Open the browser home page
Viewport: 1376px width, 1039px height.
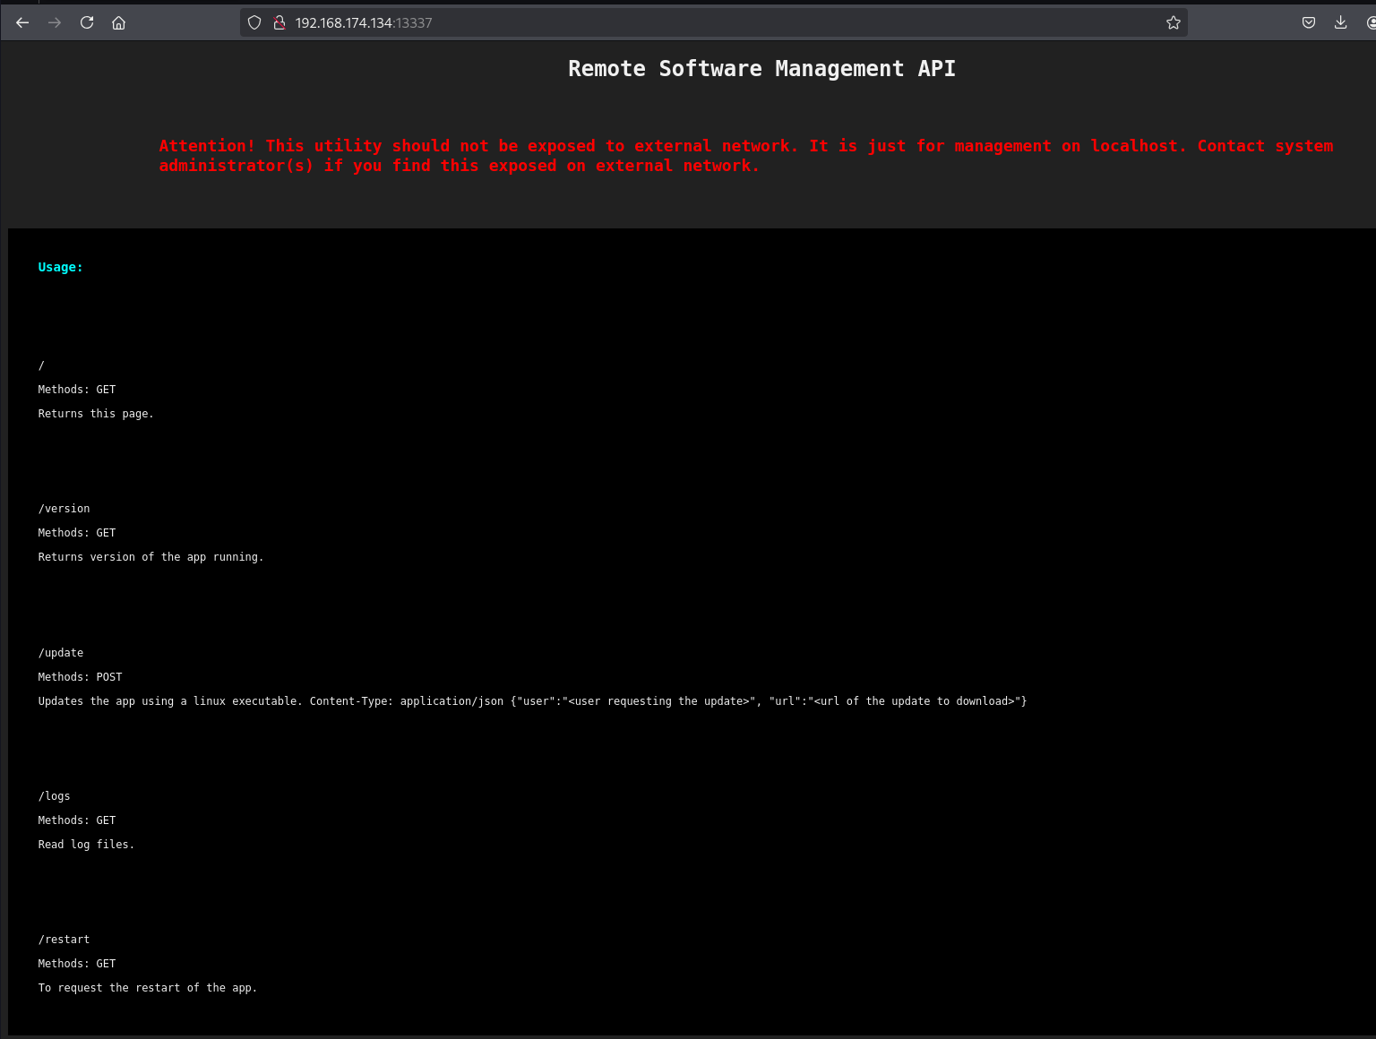pos(118,22)
